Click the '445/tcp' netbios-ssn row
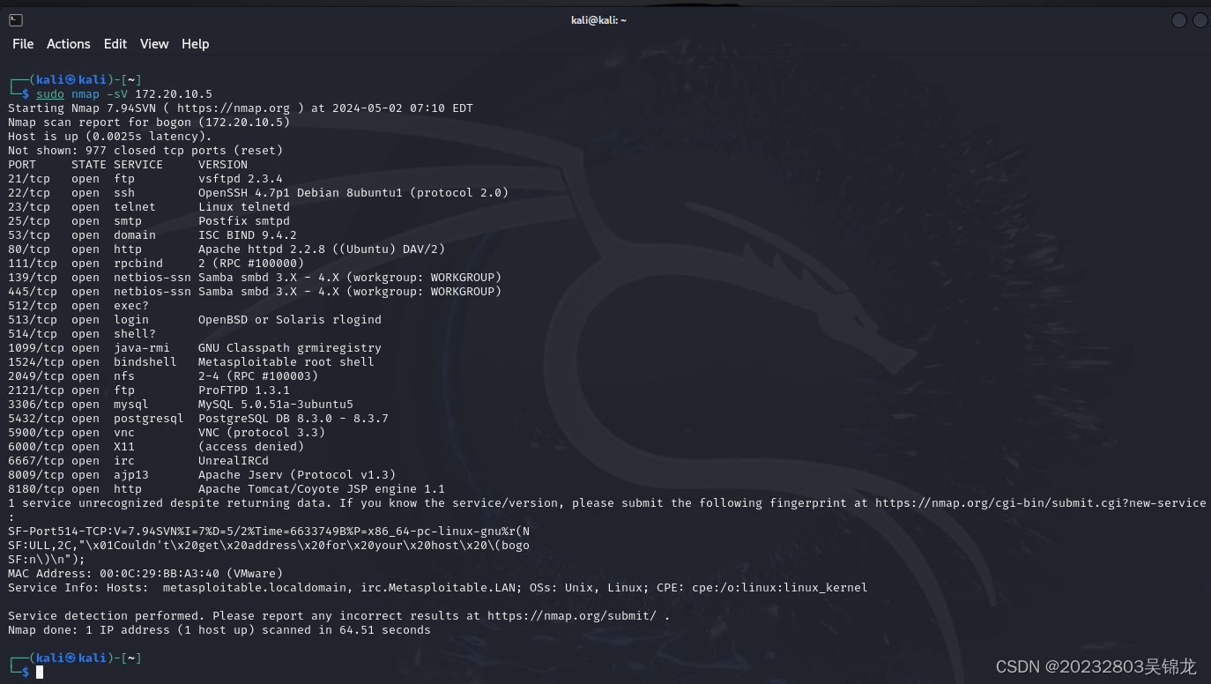Viewport: 1211px width, 684px height. [x=255, y=292]
